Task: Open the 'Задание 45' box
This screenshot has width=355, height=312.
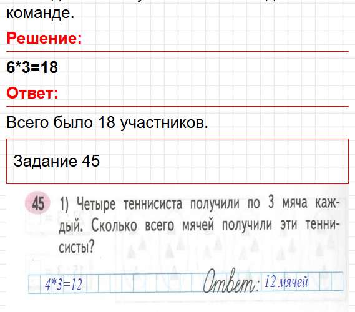Action: [177, 161]
